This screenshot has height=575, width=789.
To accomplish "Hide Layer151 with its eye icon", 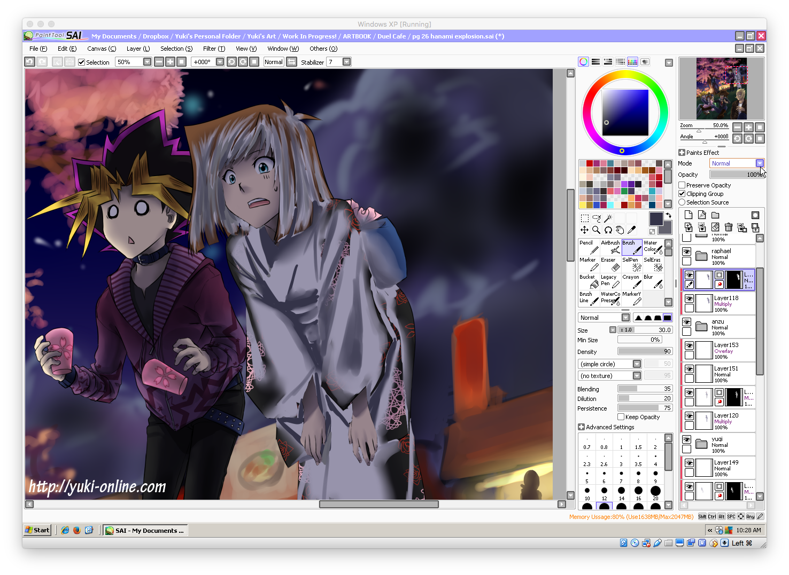I will [690, 369].
